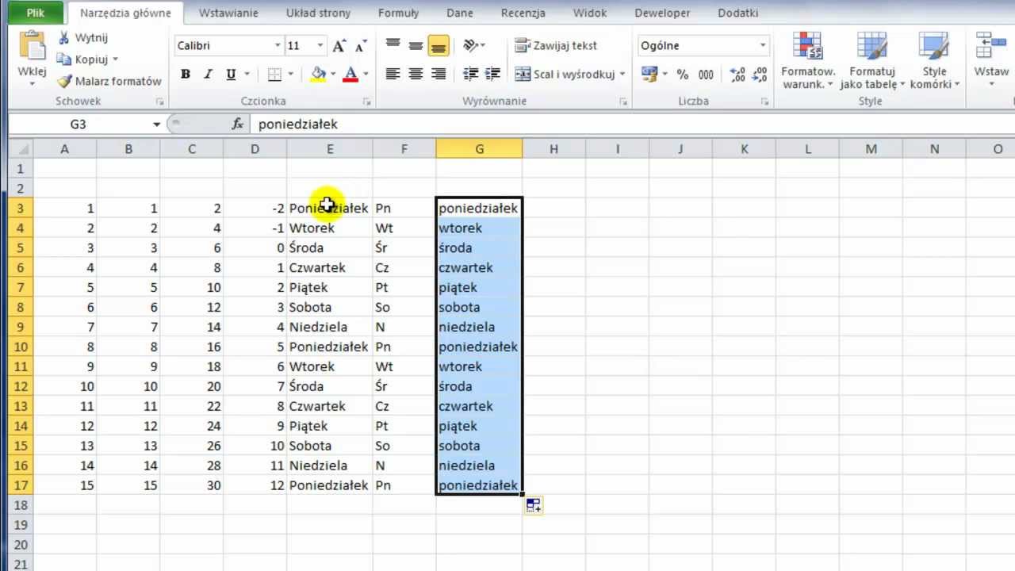Open Kopiuj dropdown arrow
1015x571 pixels.
[115, 59]
